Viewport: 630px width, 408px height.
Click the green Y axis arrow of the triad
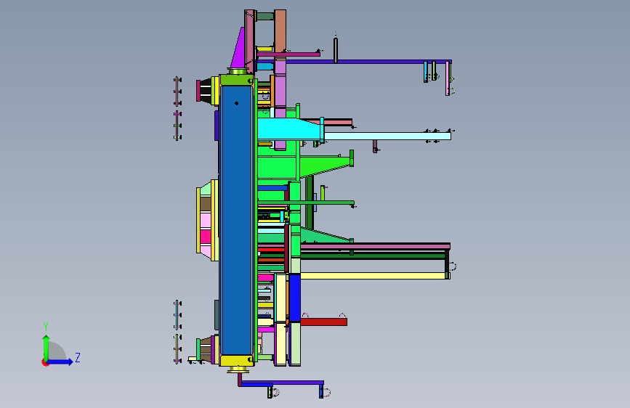(46, 347)
